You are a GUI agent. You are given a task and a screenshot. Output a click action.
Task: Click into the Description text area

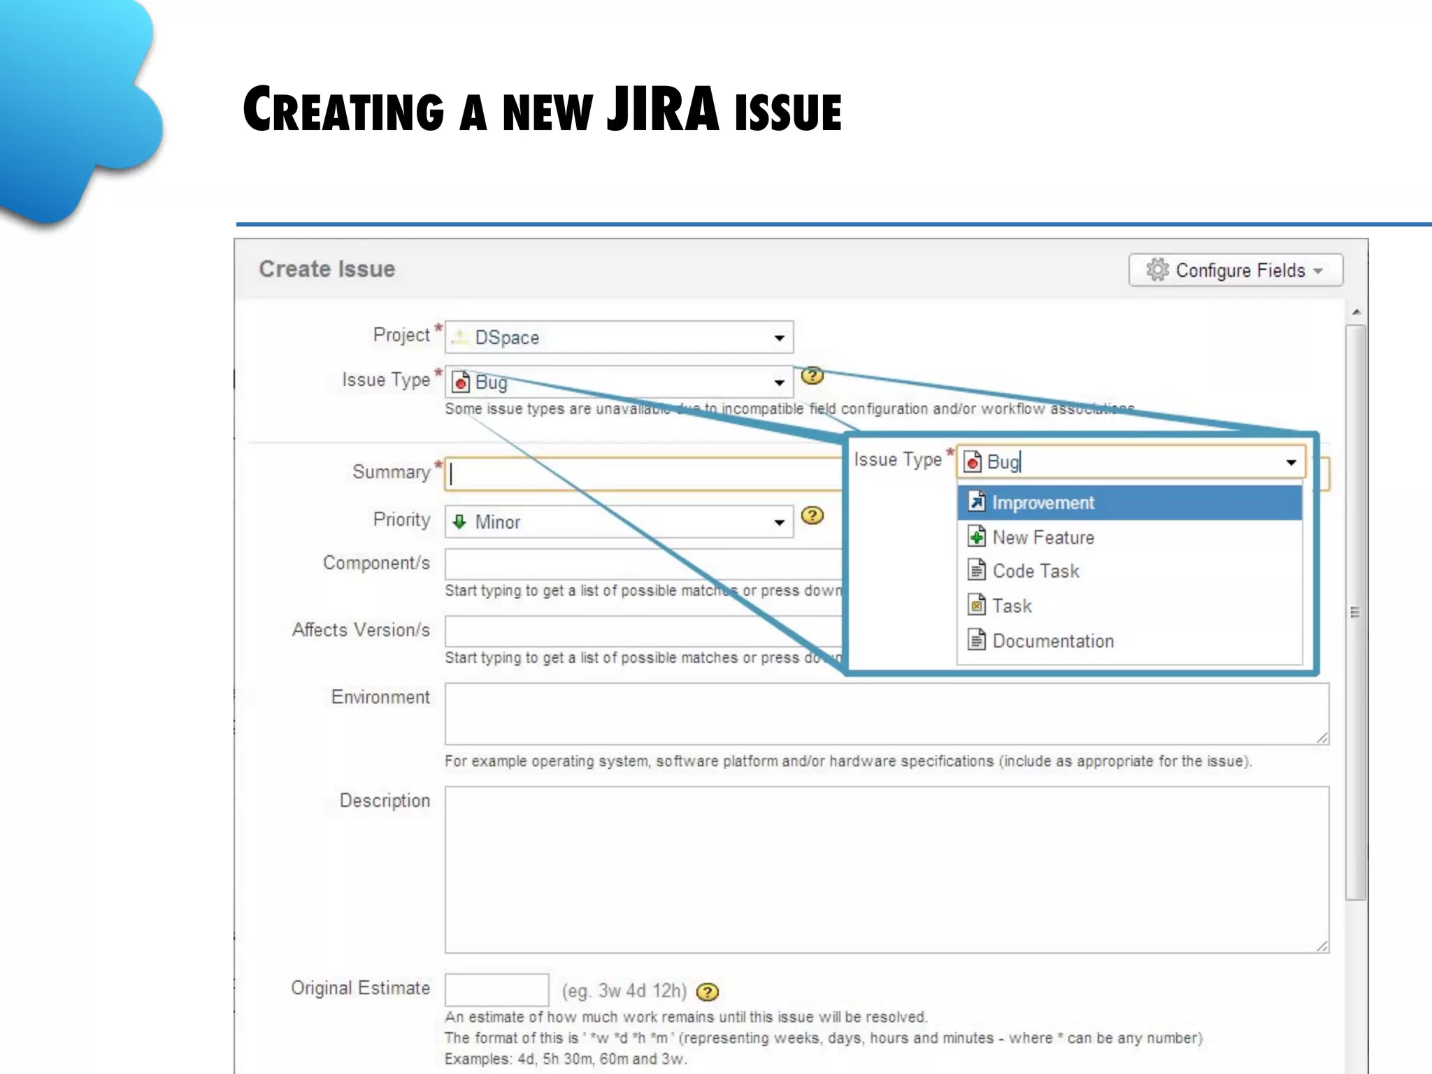point(887,870)
